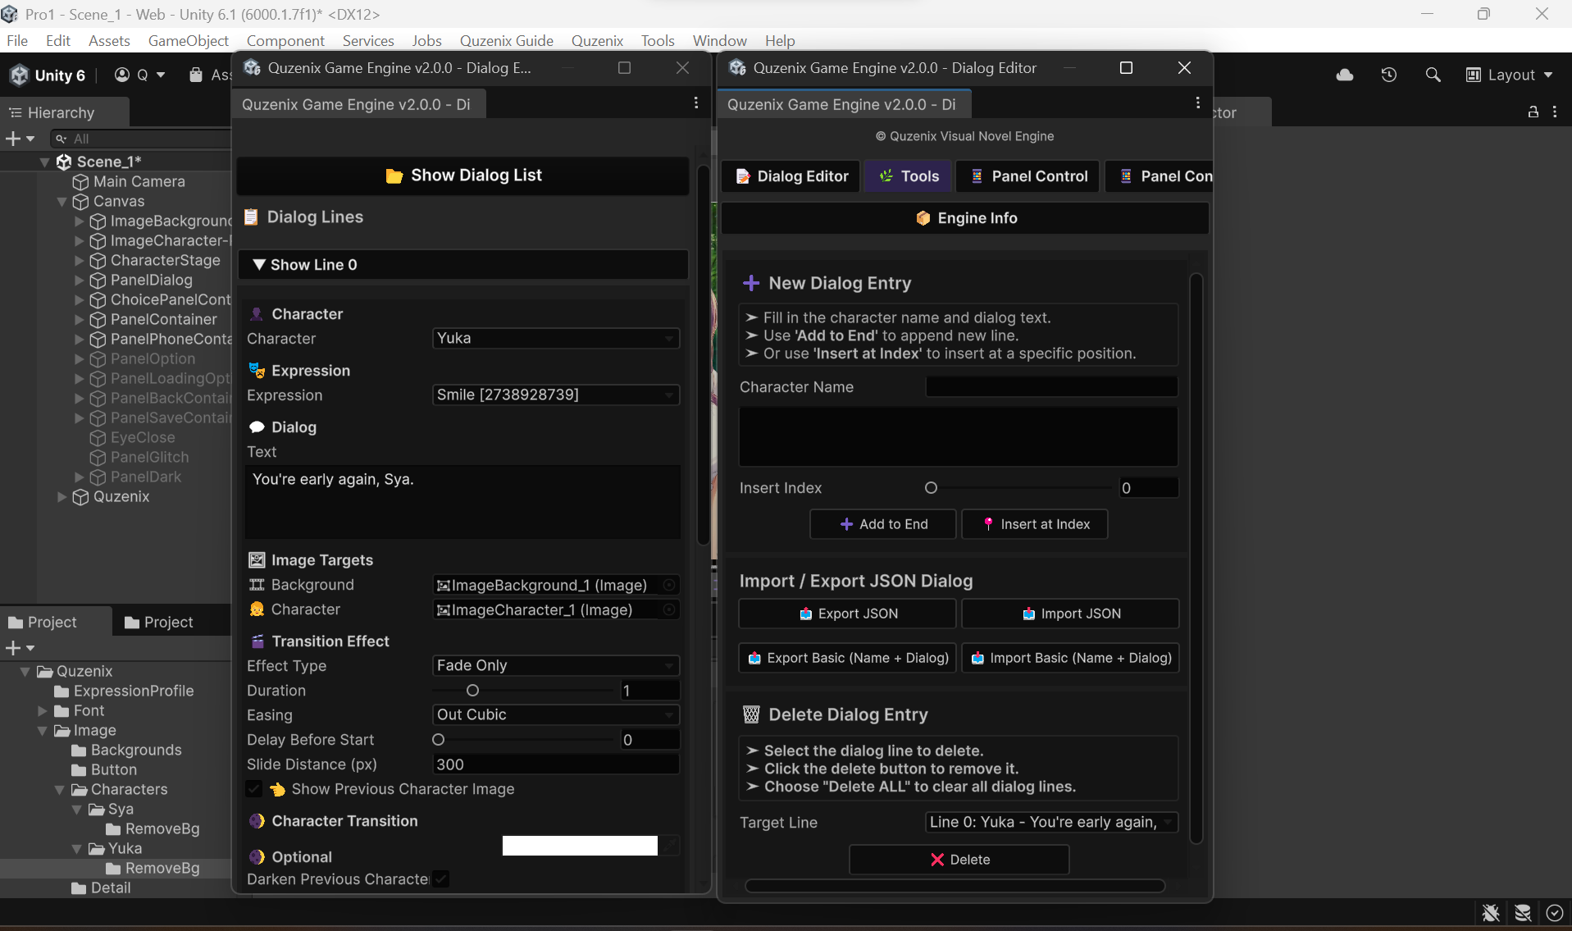The width and height of the screenshot is (1572, 931).
Task: Switch to the Panel Control tab
Action: tap(1027, 176)
